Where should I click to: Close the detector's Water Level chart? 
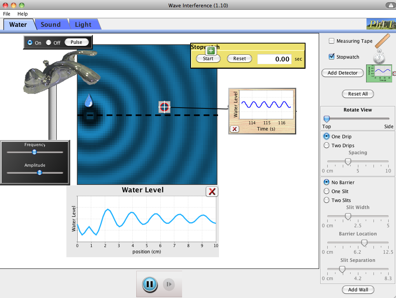(x=234, y=129)
